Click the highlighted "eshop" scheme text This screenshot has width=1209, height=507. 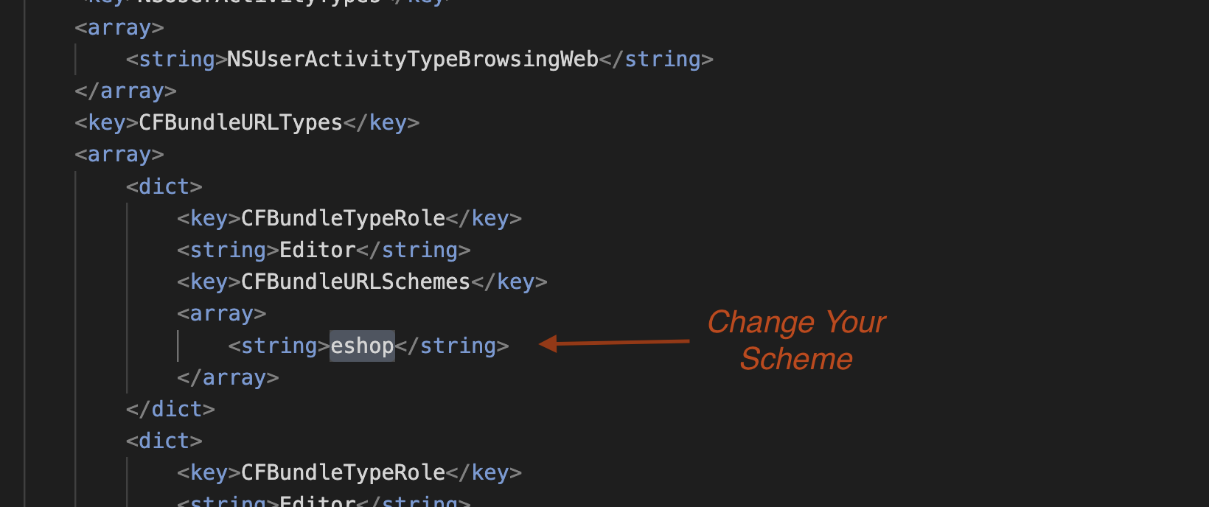coord(362,346)
